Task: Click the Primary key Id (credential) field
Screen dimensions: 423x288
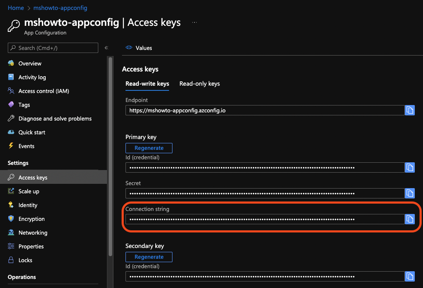Action: click(x=265, y=167)
